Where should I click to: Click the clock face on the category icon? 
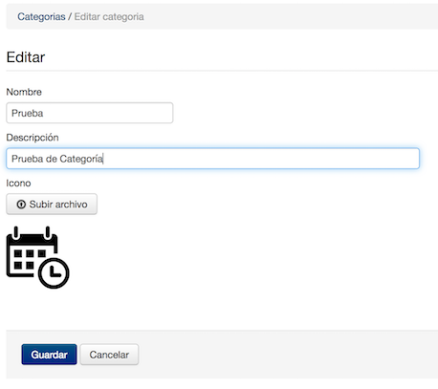(54, 273)
